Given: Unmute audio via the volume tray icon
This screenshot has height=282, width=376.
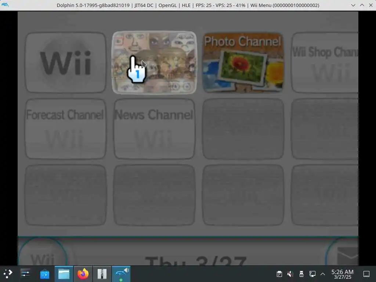Looking at the screenshot, I should [x=290, y=274].
